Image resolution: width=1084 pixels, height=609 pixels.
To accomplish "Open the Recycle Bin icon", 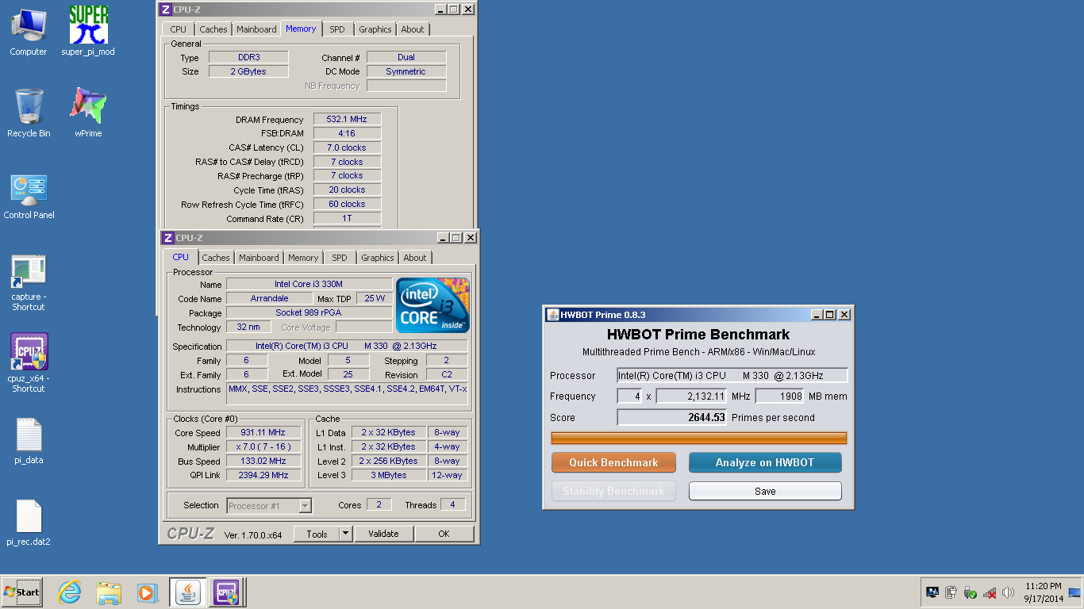I will pyautogui.click(x=29, y=113).
